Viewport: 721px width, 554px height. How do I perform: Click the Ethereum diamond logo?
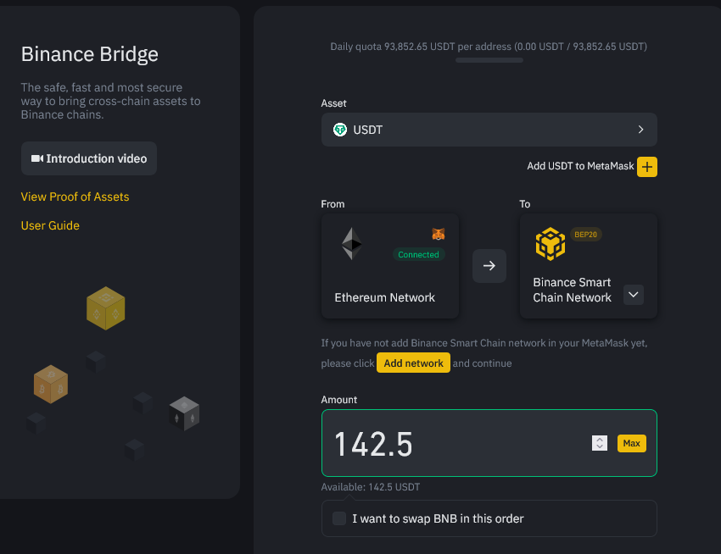pyautogui.click(x=352, y=243)
